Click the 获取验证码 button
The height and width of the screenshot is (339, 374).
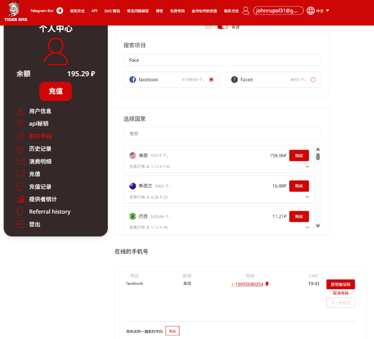pyautogui.click(x=340, y=284)
